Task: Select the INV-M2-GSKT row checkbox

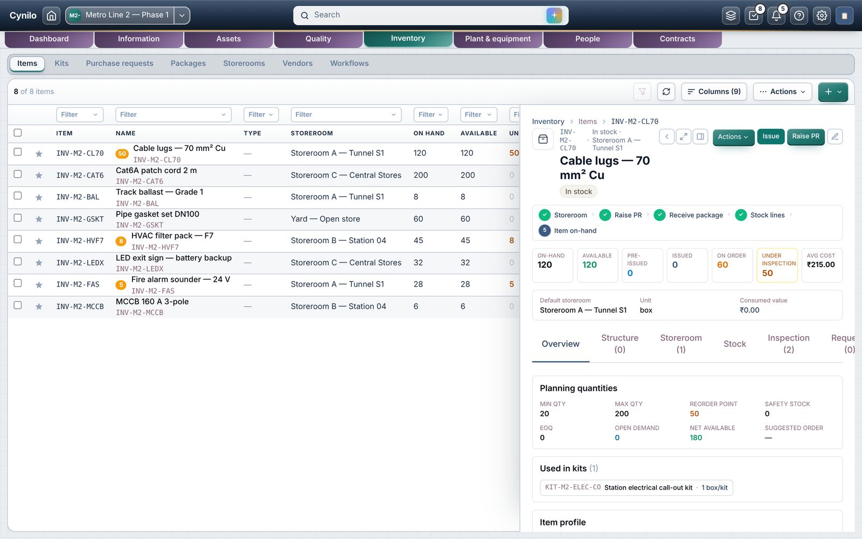Action: click(x=18, y=218)
